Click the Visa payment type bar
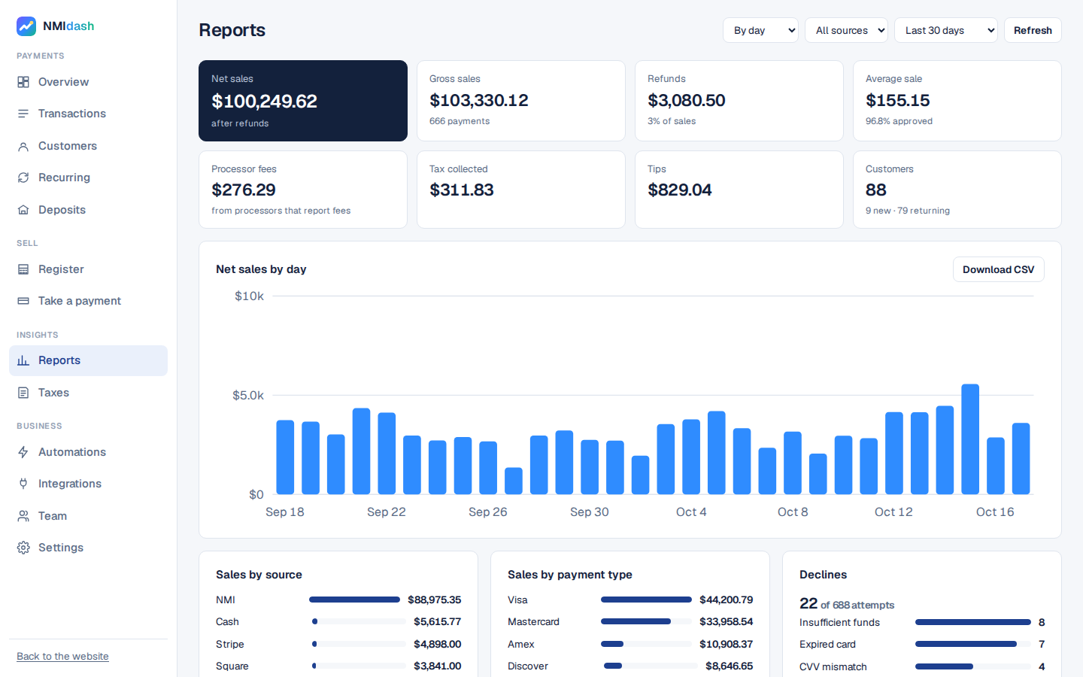Image resolution: width=1083 pixels, height=677 pixels. [x=646, y=600]
